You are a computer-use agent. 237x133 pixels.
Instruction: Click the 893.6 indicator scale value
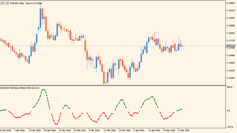pos(230,87)
